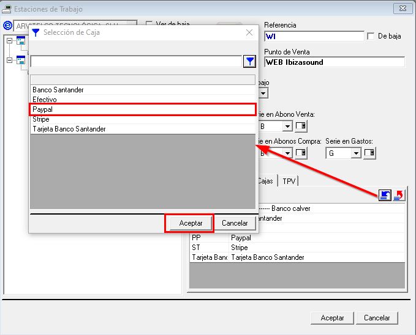The image size is (416, 335).
Task: Close the Selección de Caja dialog with X
Action: click(x=249, y=32)
